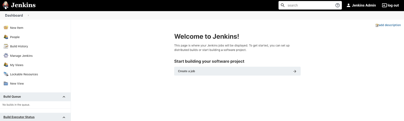Screen dimensions: 404x121
Task: Click the People icon in sidebar
Action: tap(6, 37)
